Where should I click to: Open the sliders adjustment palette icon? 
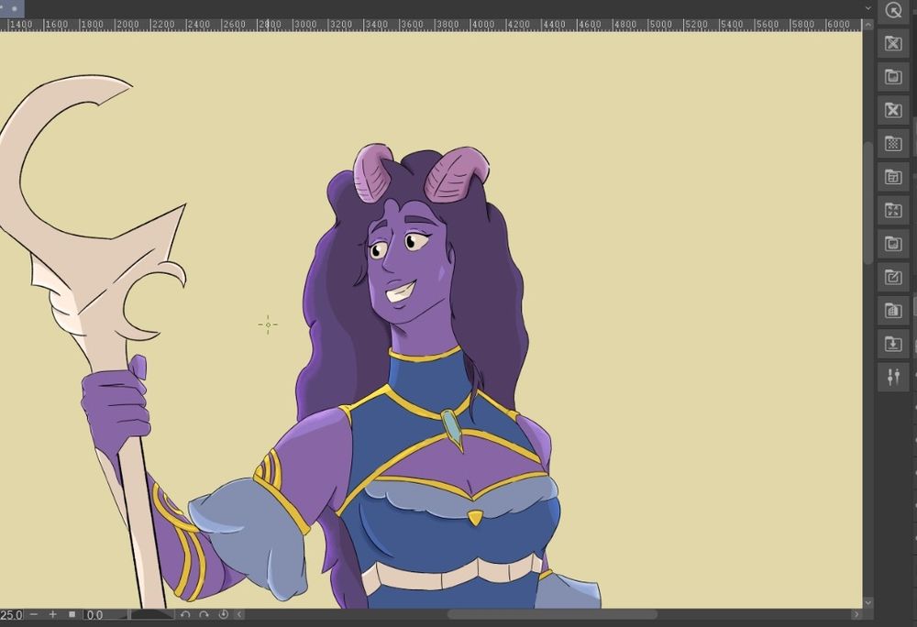(x=893, y=377)
